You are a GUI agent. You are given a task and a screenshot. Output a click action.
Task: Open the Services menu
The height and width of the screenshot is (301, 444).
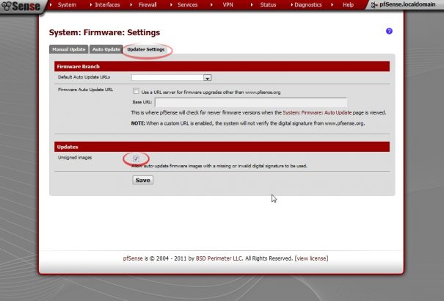pos(187,5)
